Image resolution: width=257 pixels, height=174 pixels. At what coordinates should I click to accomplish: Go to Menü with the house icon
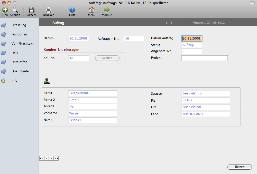point(91,10)
